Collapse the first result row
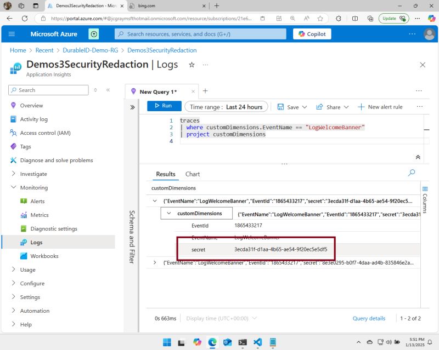Viewport: 439px width, 350px height. pos(155,201)
